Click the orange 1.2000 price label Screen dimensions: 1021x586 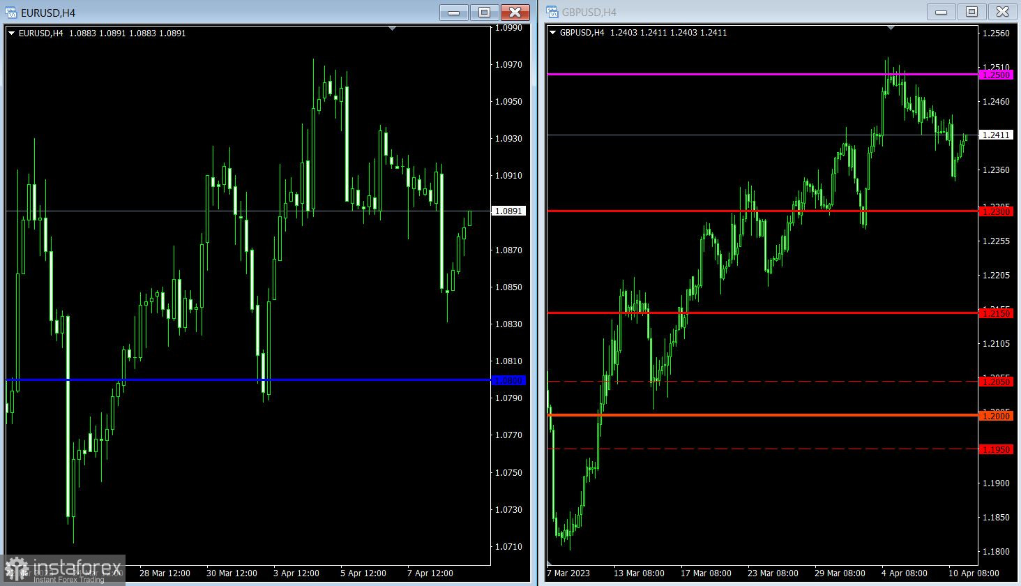pos(996,416)
